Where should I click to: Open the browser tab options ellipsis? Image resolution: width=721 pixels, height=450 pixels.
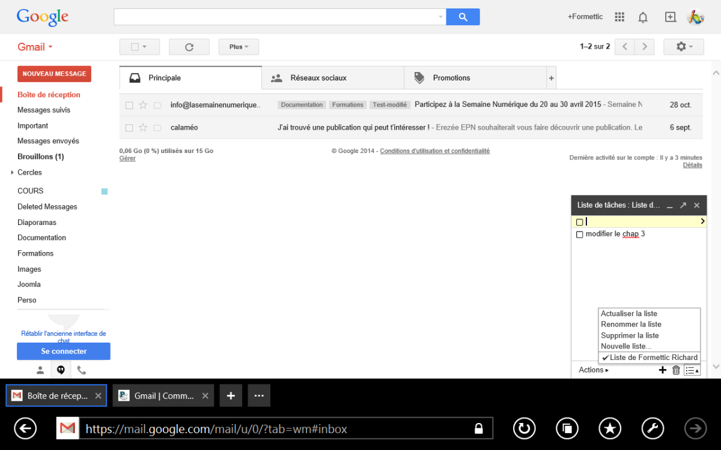259,396
